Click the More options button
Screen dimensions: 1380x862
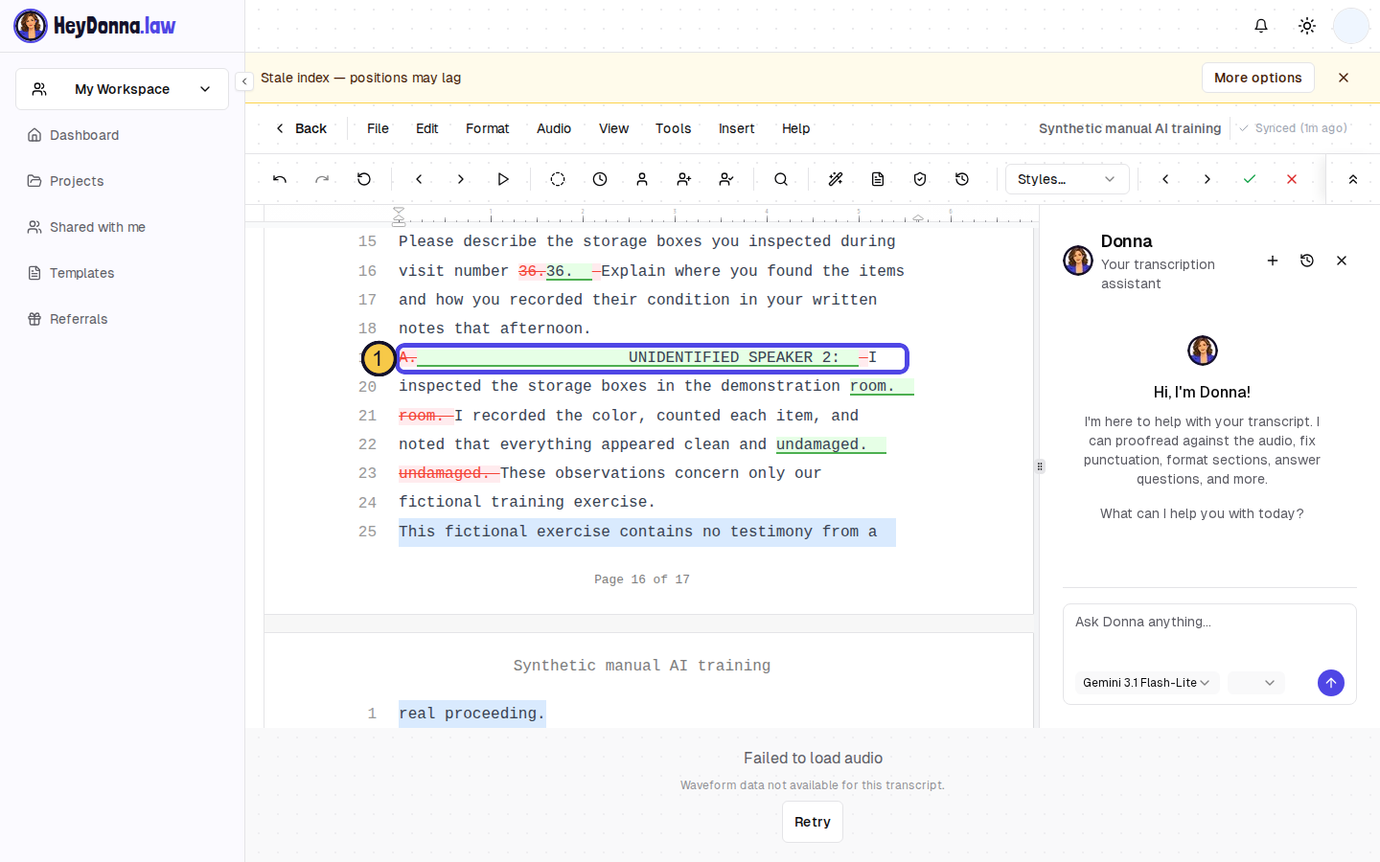[1258, 78]
